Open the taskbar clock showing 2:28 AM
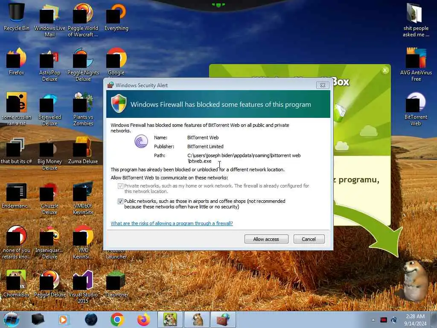The height and width of the screenshot is (328, 437). click(415, 320)
